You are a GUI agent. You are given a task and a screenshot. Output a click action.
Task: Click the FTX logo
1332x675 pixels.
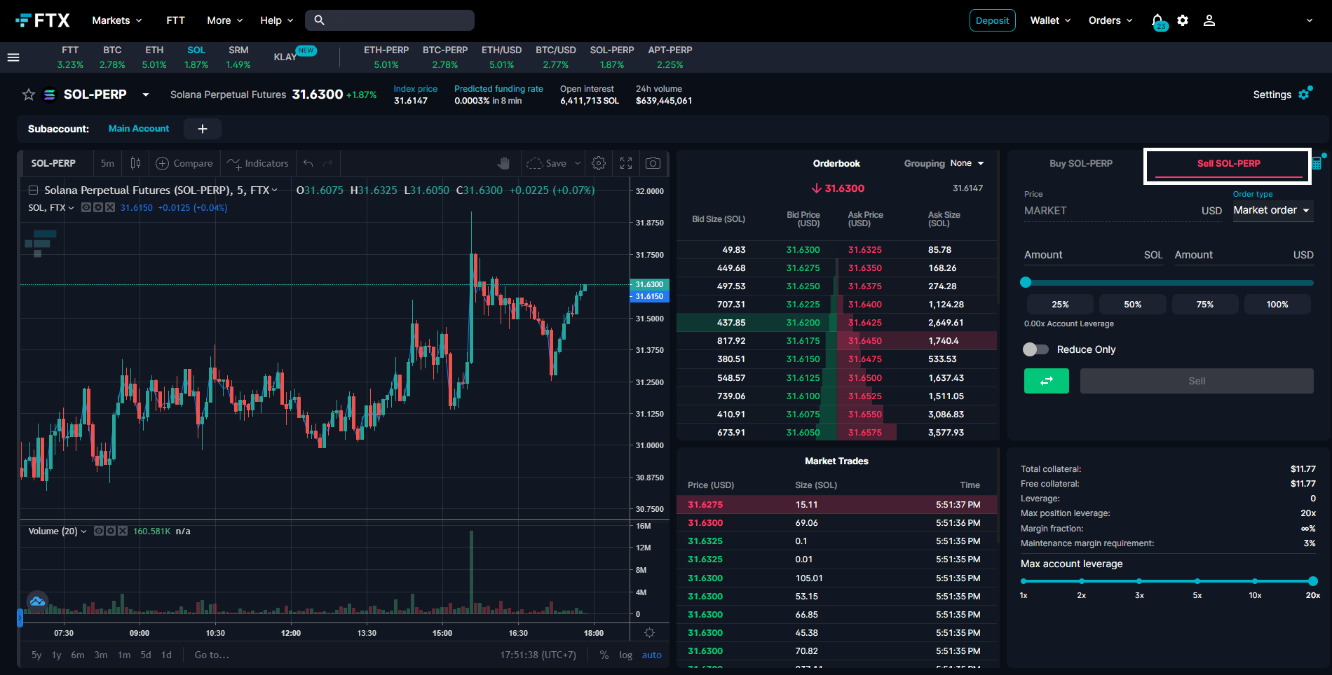(x=43, y=20)
